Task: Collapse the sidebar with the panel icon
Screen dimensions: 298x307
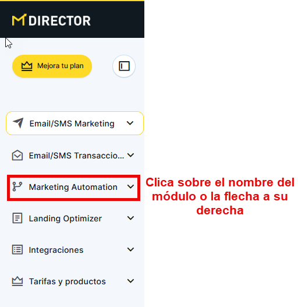Action: [x=124, y=66]
